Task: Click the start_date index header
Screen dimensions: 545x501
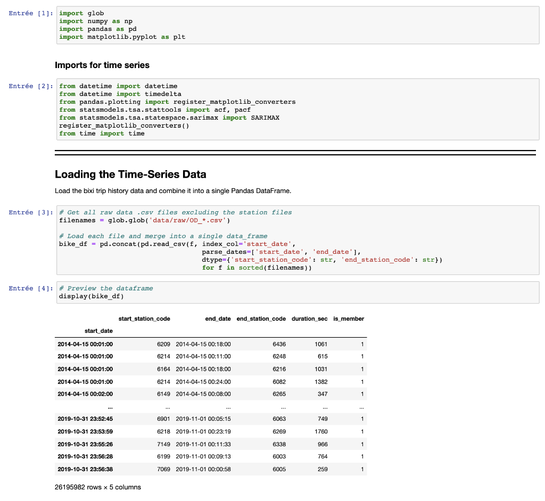Action: pos(98,331)
